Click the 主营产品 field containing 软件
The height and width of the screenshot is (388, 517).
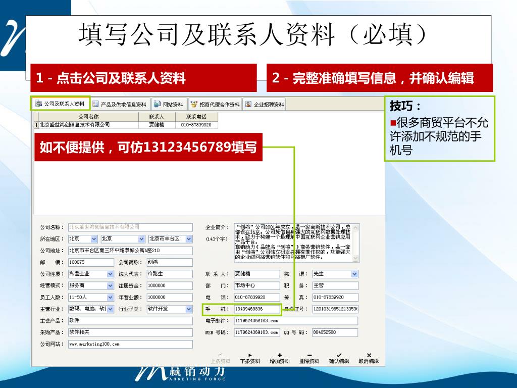click(130, 321)
